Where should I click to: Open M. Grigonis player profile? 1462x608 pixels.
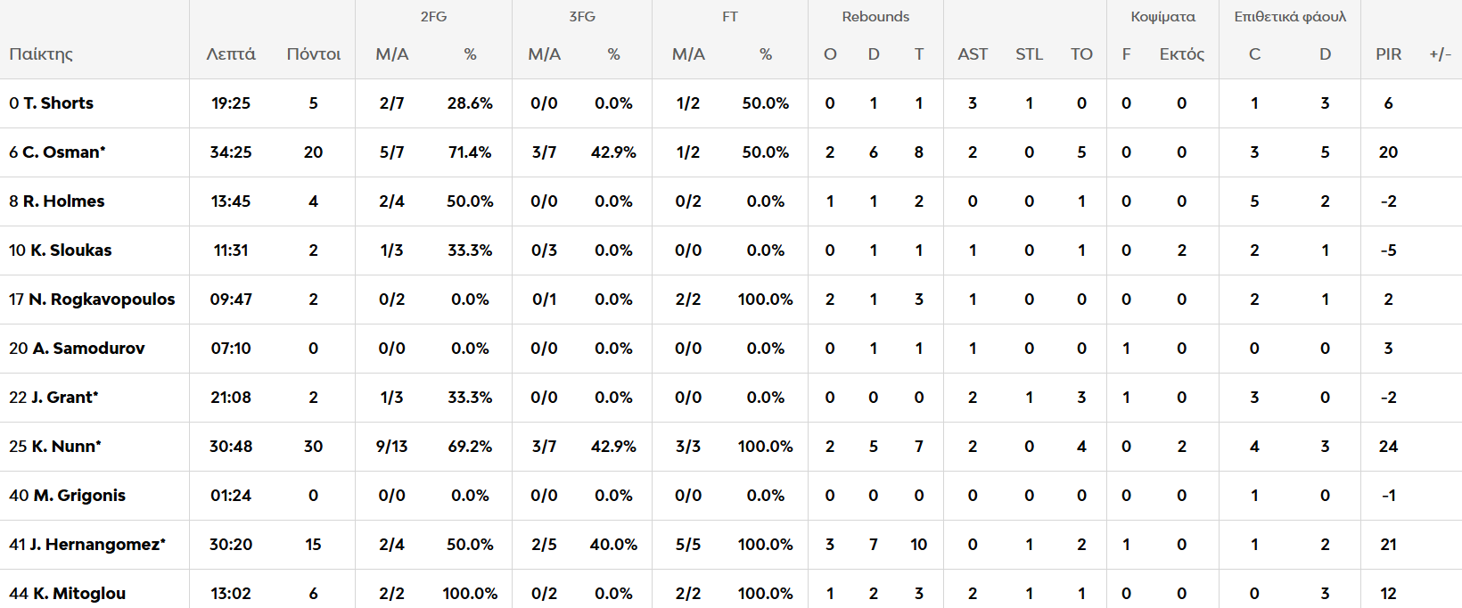coord(79,496)
